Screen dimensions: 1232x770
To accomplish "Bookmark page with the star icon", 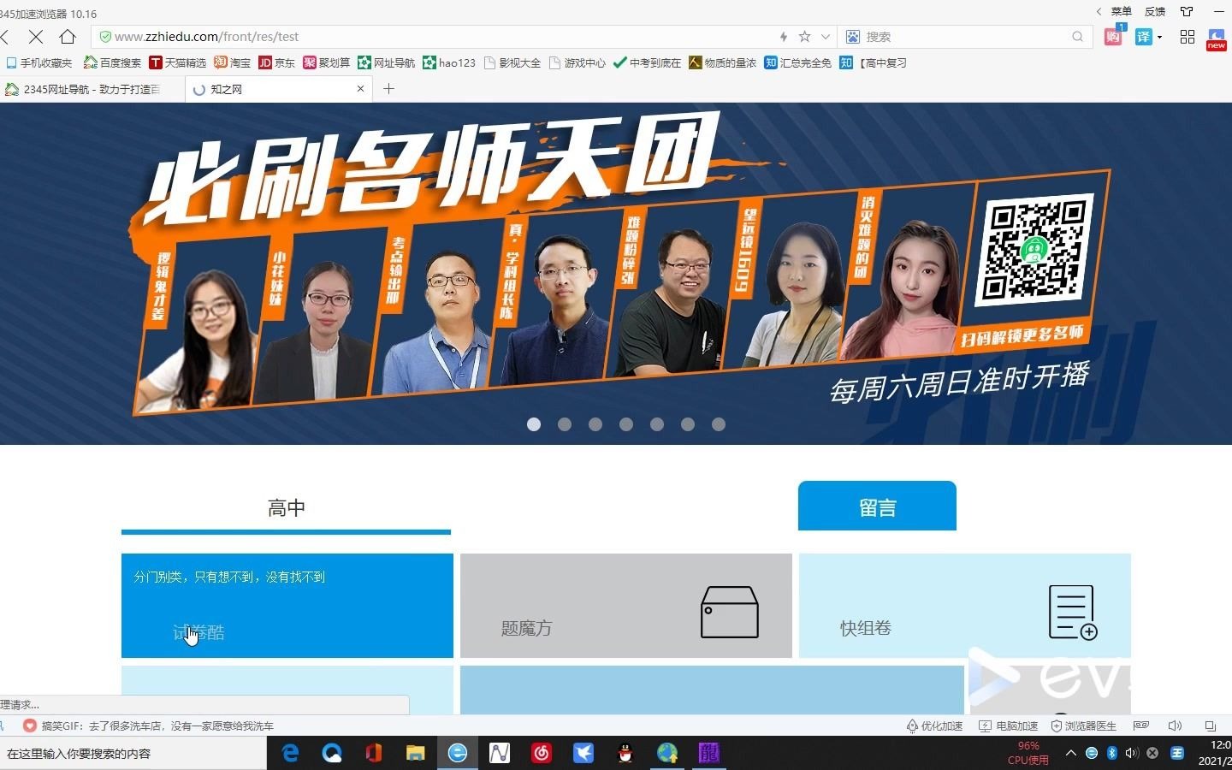I will tap(804, 37).
